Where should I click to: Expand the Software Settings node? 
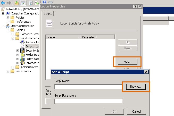click(13, 34)
